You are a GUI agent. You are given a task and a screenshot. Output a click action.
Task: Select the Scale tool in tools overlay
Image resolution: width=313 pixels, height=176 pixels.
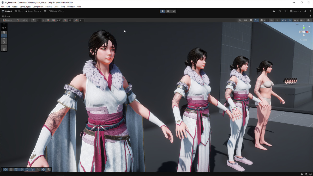coord(4,43)
